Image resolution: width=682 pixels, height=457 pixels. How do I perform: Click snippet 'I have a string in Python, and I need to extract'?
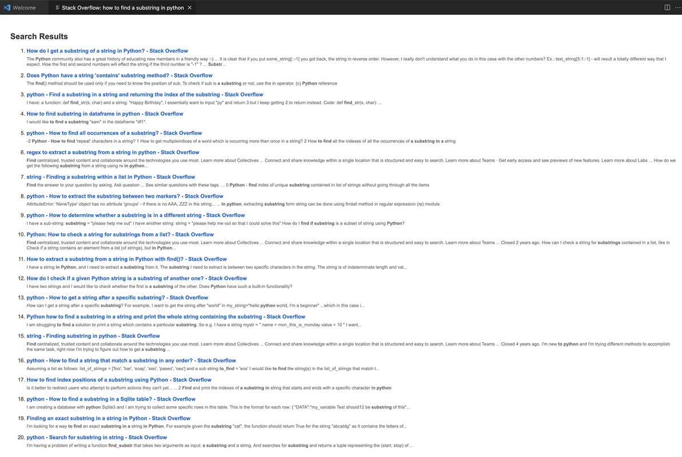coord(216,267)
